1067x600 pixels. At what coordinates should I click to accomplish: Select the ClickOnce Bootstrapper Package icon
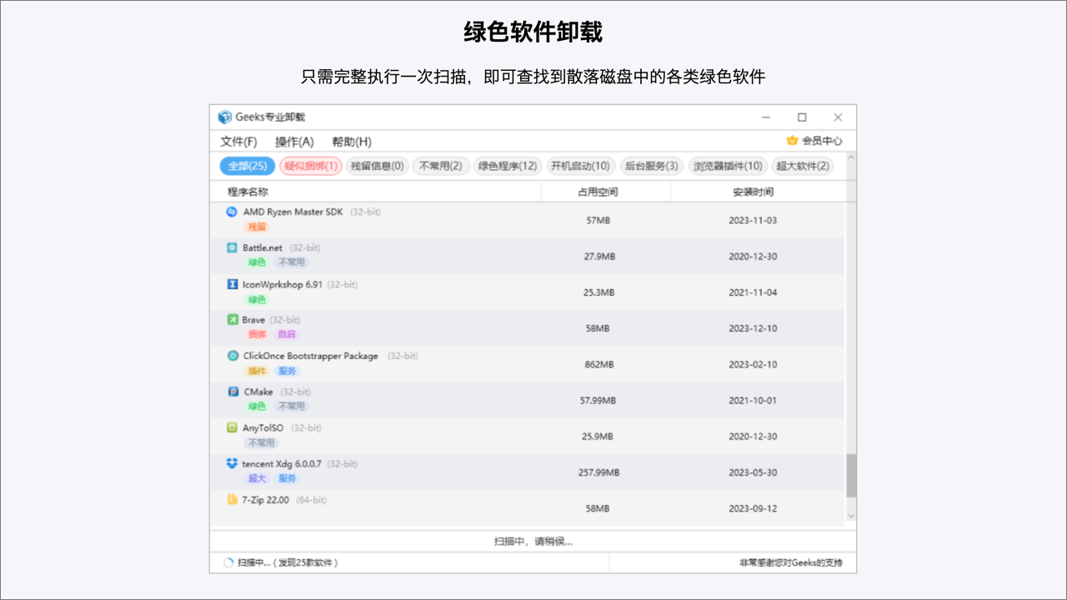tap(232, 356)
